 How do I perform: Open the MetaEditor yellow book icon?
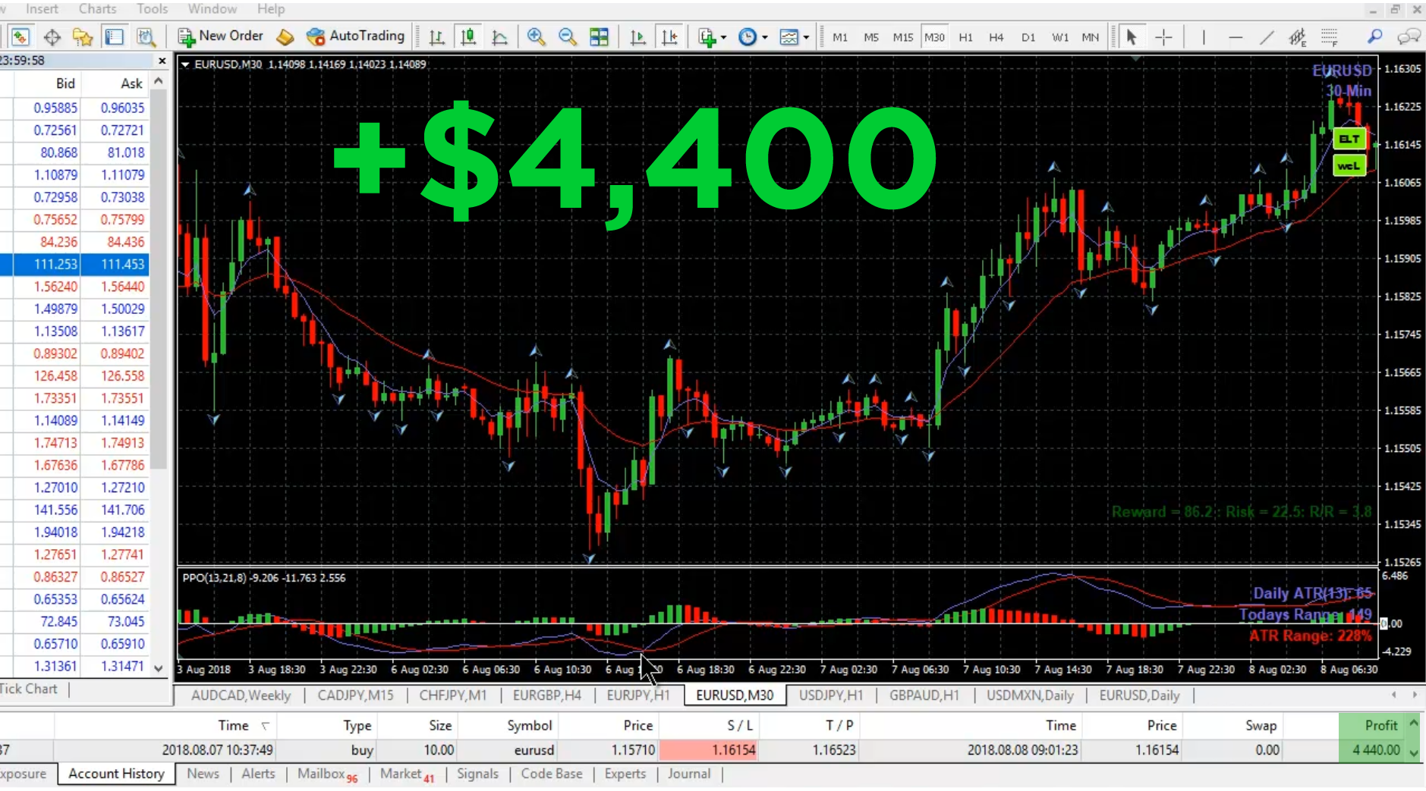coord(285,36)
